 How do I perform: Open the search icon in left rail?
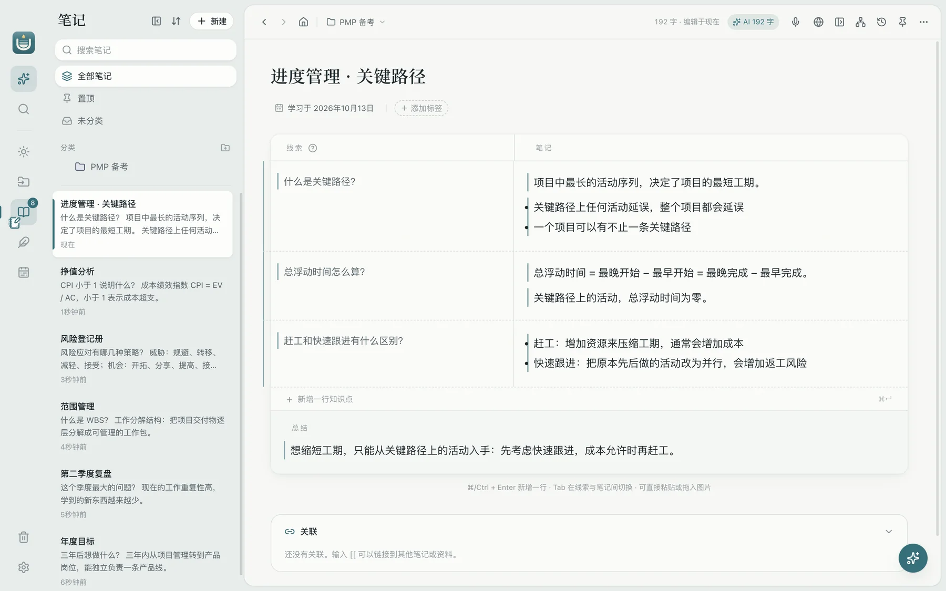tap(24, 109)
